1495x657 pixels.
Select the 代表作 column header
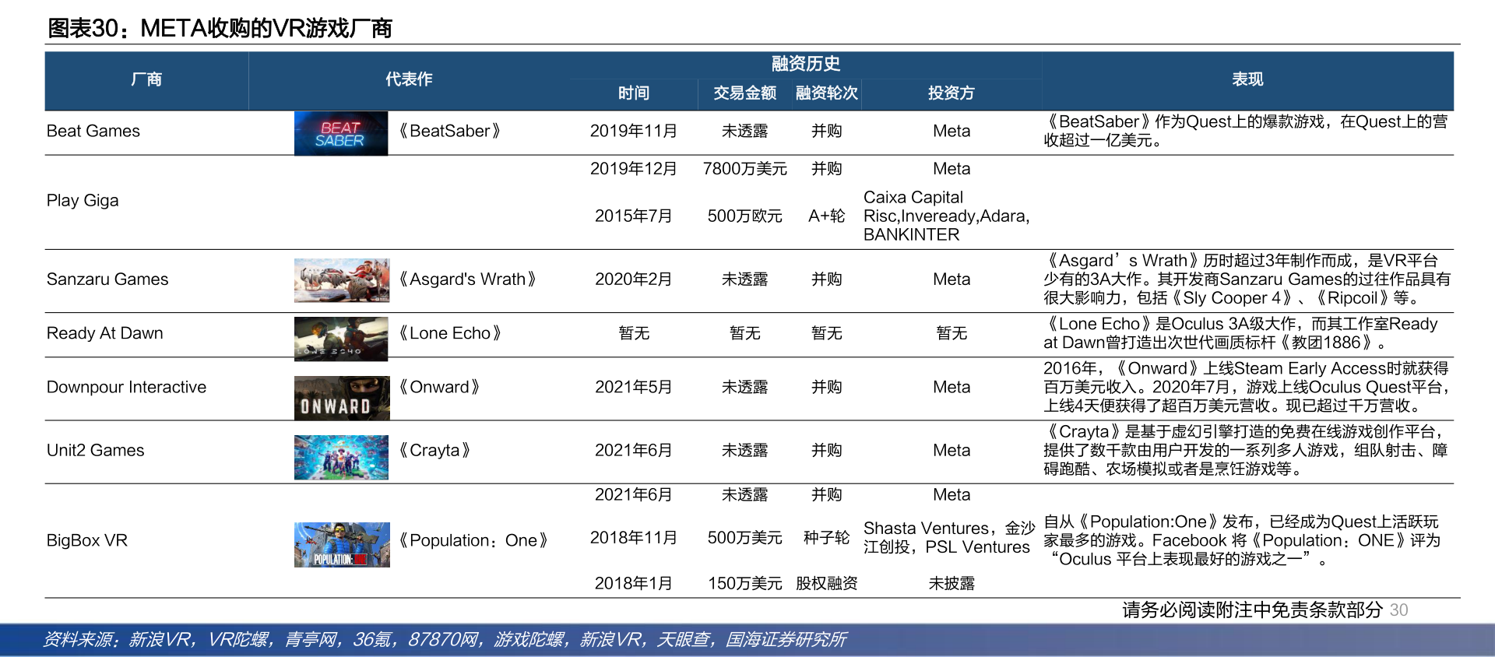point(409,79)
